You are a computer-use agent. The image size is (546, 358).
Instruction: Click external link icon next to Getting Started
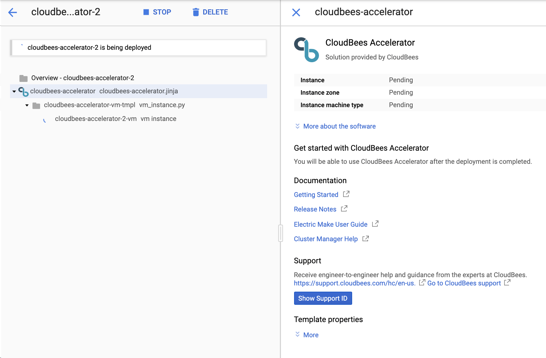(346, 194)
